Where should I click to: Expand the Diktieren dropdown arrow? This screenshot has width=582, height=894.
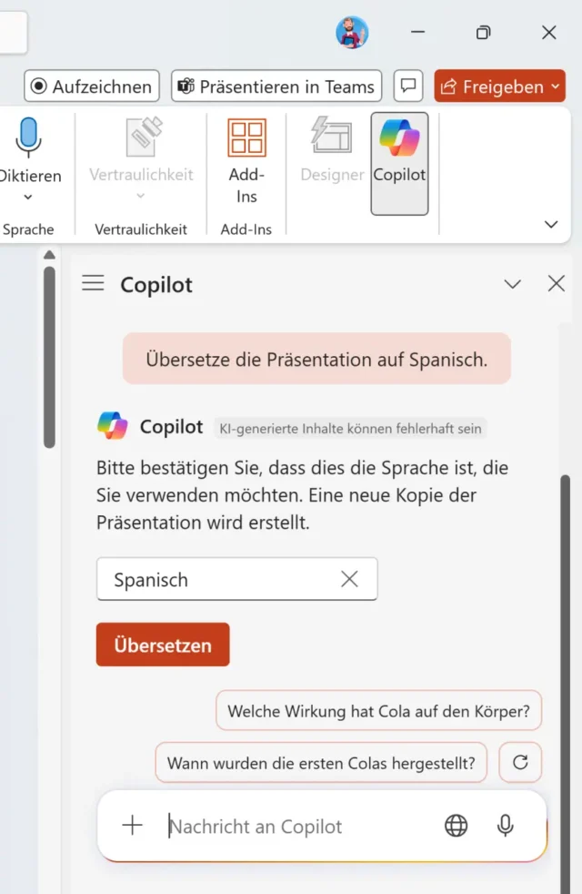tap(28, 197)
